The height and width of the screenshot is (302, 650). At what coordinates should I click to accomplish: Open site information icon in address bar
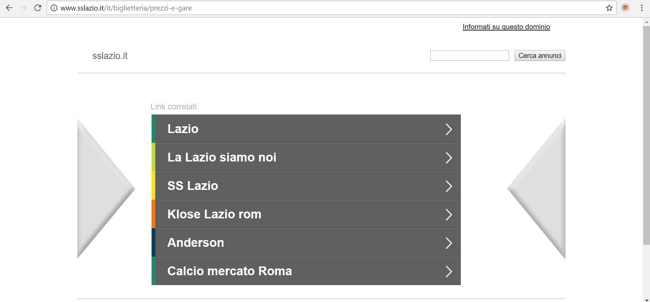(x=54, y=8)
